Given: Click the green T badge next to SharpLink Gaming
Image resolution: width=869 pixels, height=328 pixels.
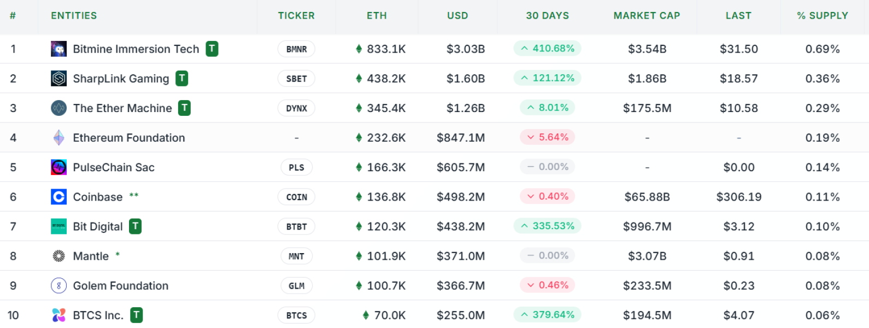Looking at the screenshot, I should coord(181,78).
